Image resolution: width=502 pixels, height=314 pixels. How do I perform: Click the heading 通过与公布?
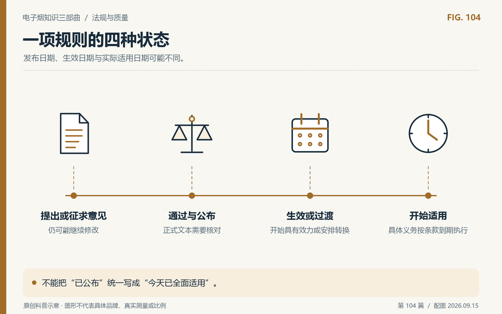[192, 216]
